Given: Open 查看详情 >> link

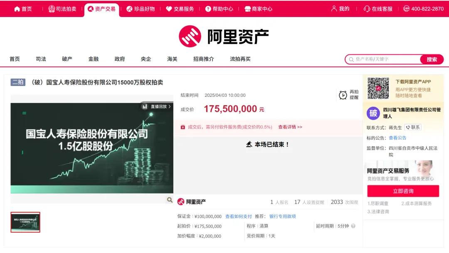Looking at the screenshot, I should (290, 127).
